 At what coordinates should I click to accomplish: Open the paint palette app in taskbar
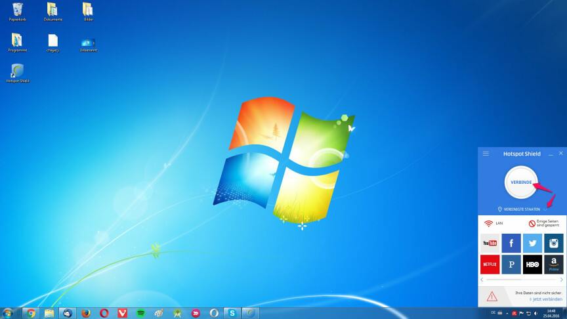click(x=159, y=313)
